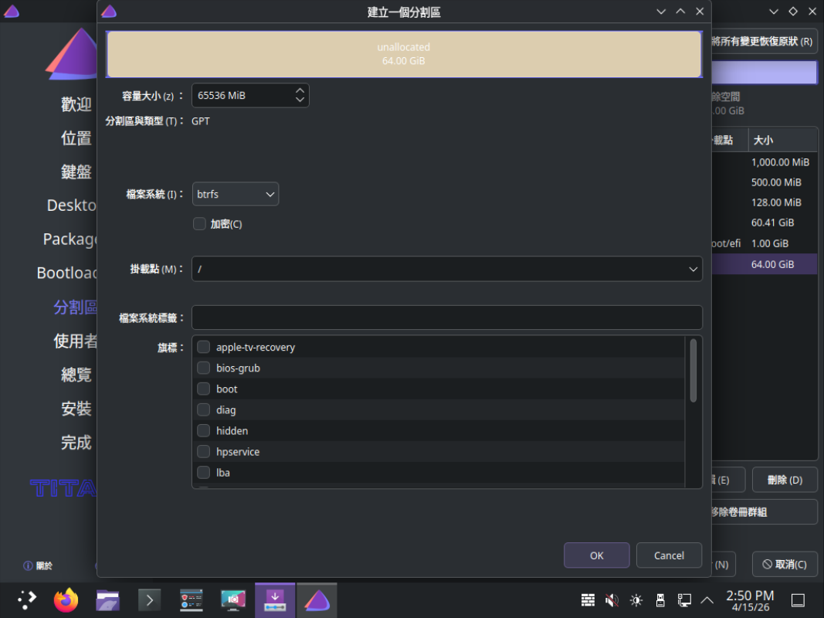Show hidden system tray icons
The image size is (824, 618).
[x=707, y=600]
